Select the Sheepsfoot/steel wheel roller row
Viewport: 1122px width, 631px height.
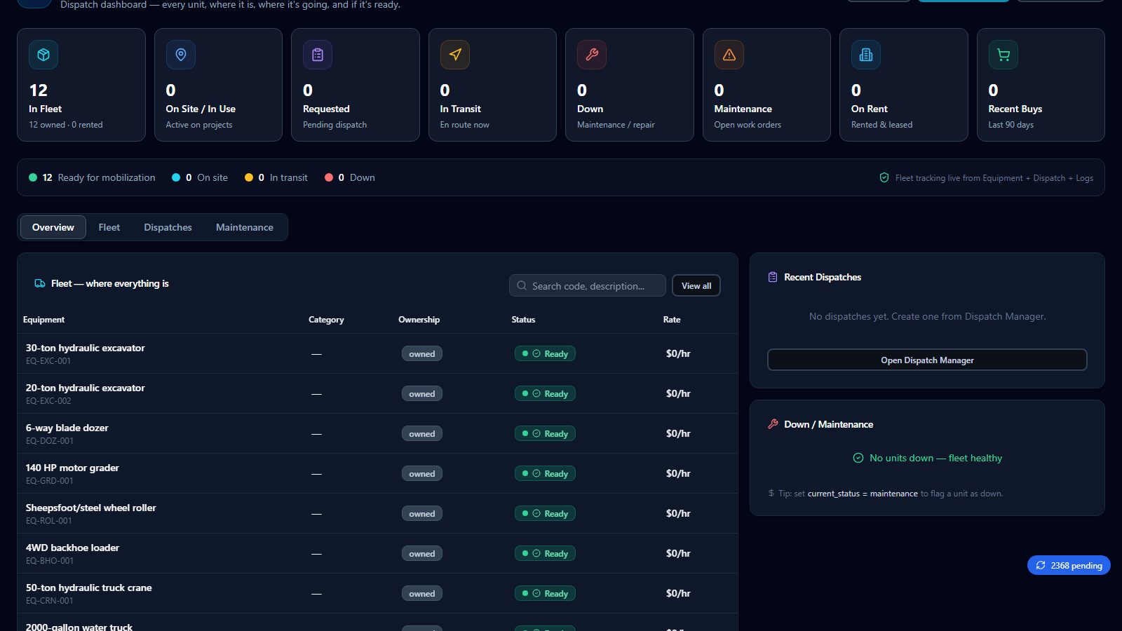[x=377, y=513]
